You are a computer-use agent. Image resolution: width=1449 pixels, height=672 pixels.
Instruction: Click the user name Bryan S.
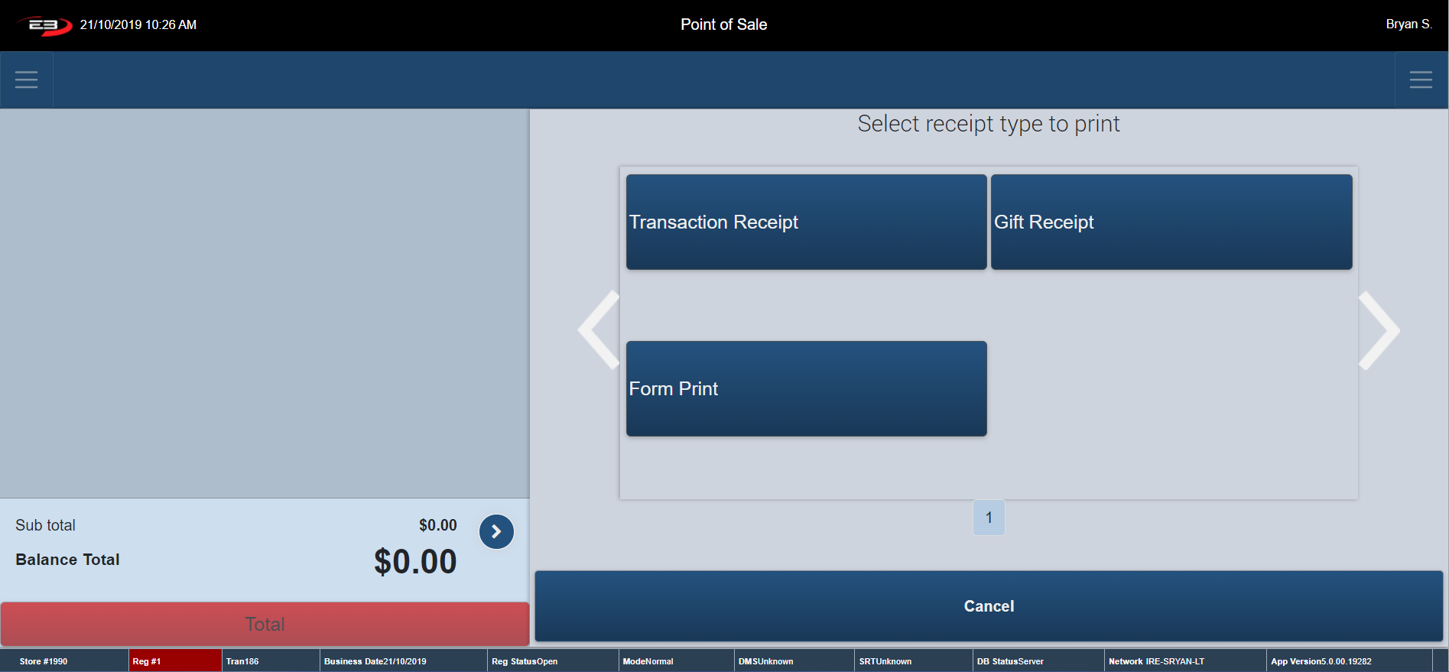coord(1408,24)
